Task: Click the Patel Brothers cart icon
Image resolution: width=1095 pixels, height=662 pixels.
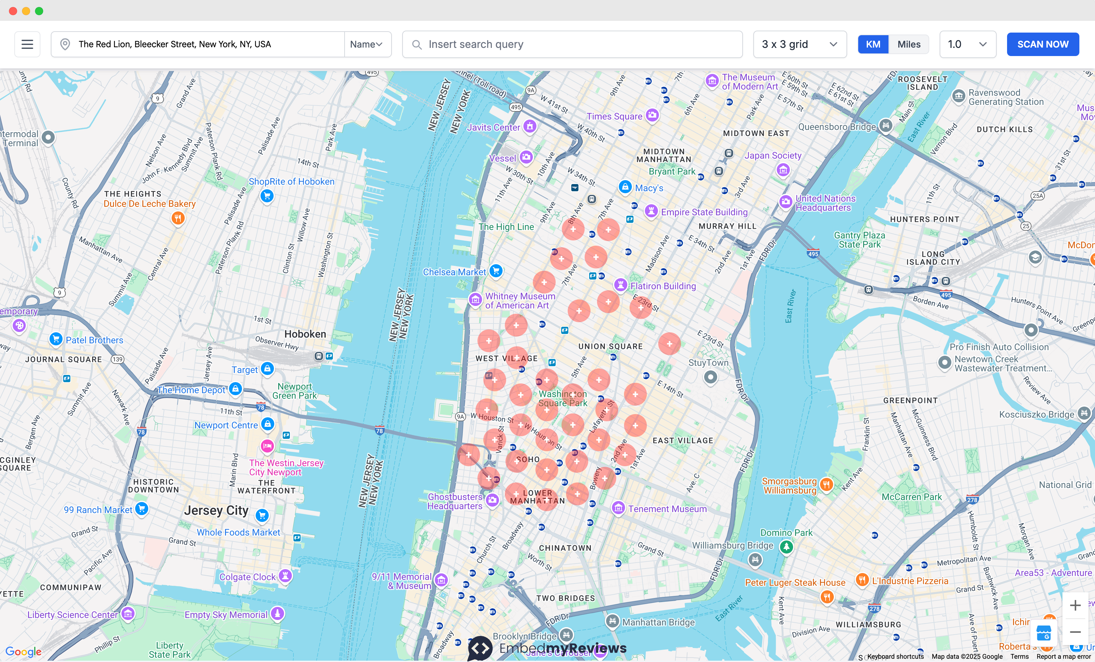Action: (56, 339)
